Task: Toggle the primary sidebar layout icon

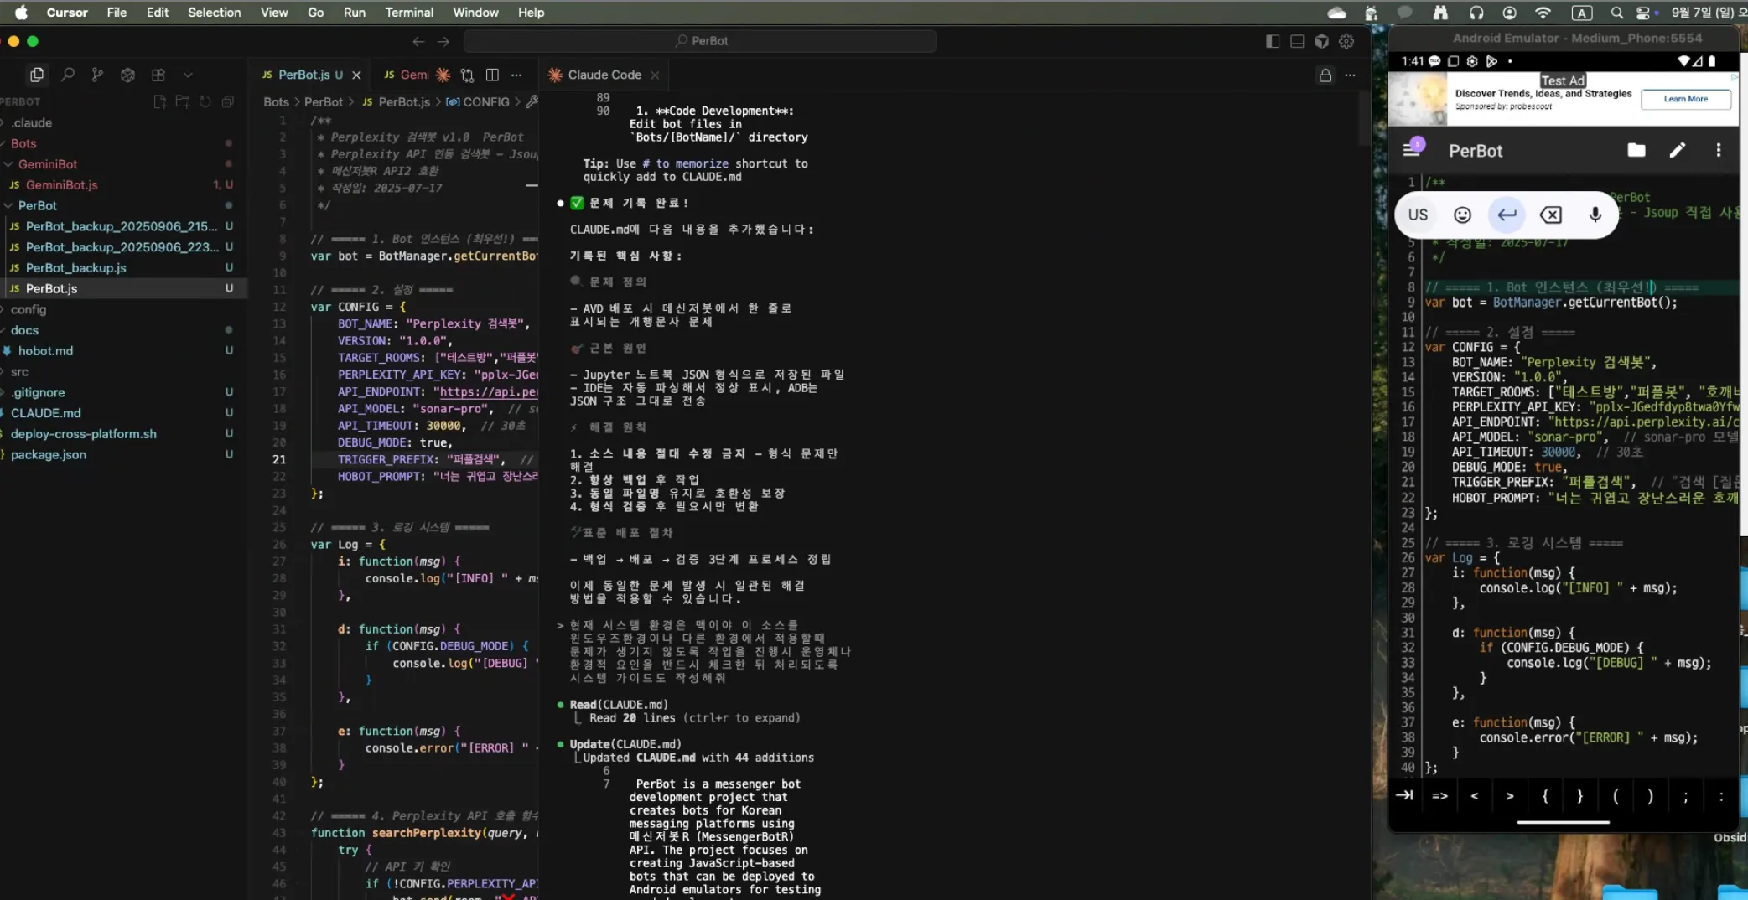Action: (1272, 41)
